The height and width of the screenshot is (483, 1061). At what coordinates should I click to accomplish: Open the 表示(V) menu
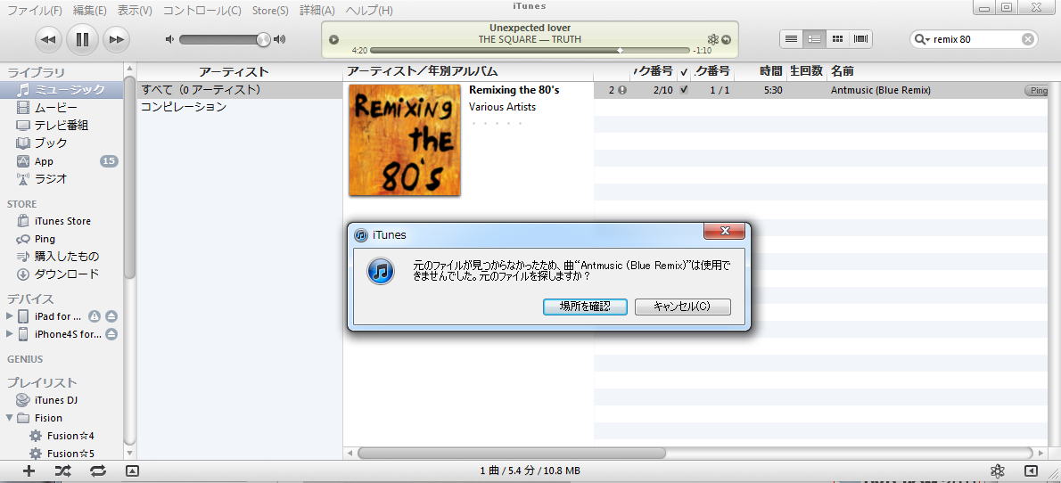click(135, 11)
